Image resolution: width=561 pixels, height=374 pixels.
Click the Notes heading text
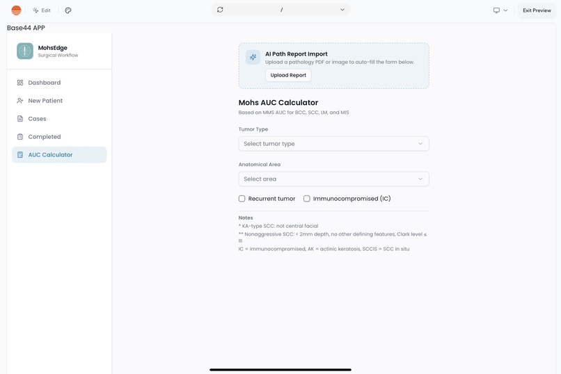246,218
